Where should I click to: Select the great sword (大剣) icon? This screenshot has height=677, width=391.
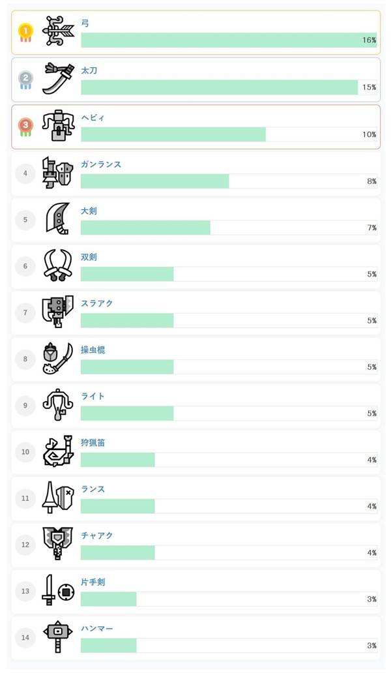tap(59, 219)
